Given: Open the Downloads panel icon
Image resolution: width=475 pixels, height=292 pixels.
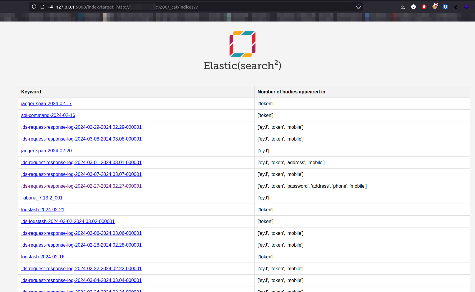Looking at the screenshot, I should pyautogui.click(x=403, y=7).
